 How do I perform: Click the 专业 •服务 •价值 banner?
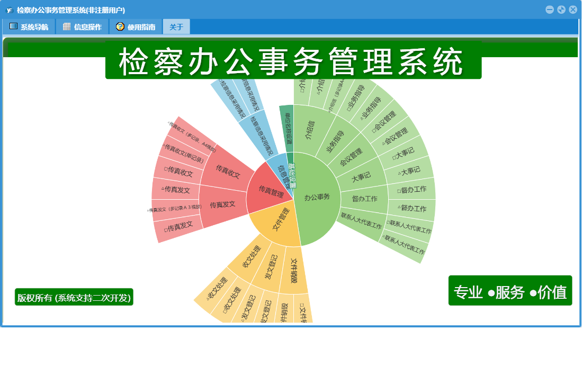tap(510, 291)
